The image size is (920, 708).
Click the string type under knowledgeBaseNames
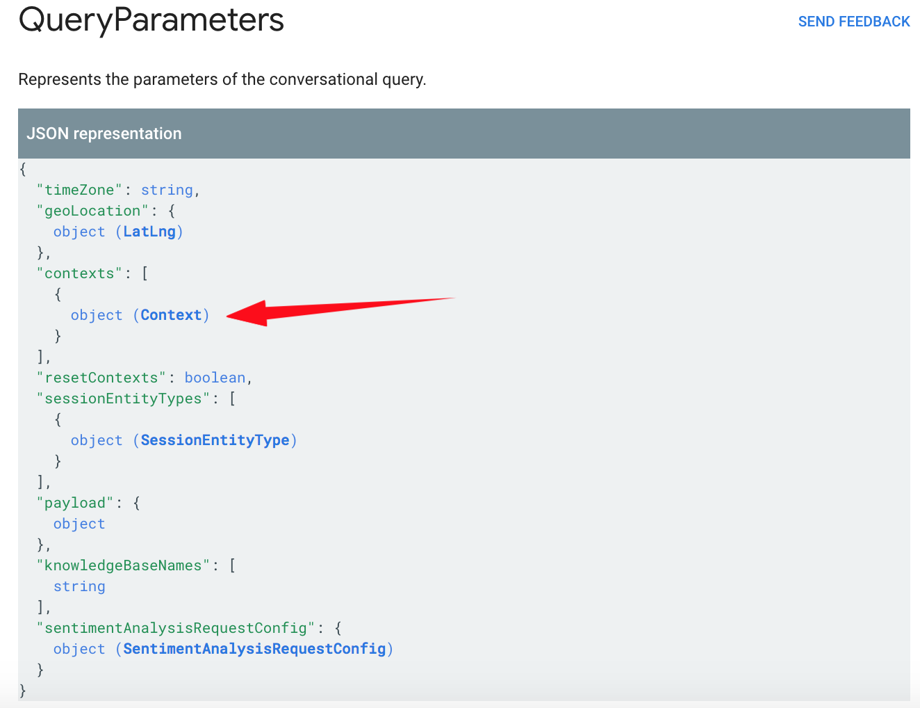pyautogui.click(x=79, y=586)
